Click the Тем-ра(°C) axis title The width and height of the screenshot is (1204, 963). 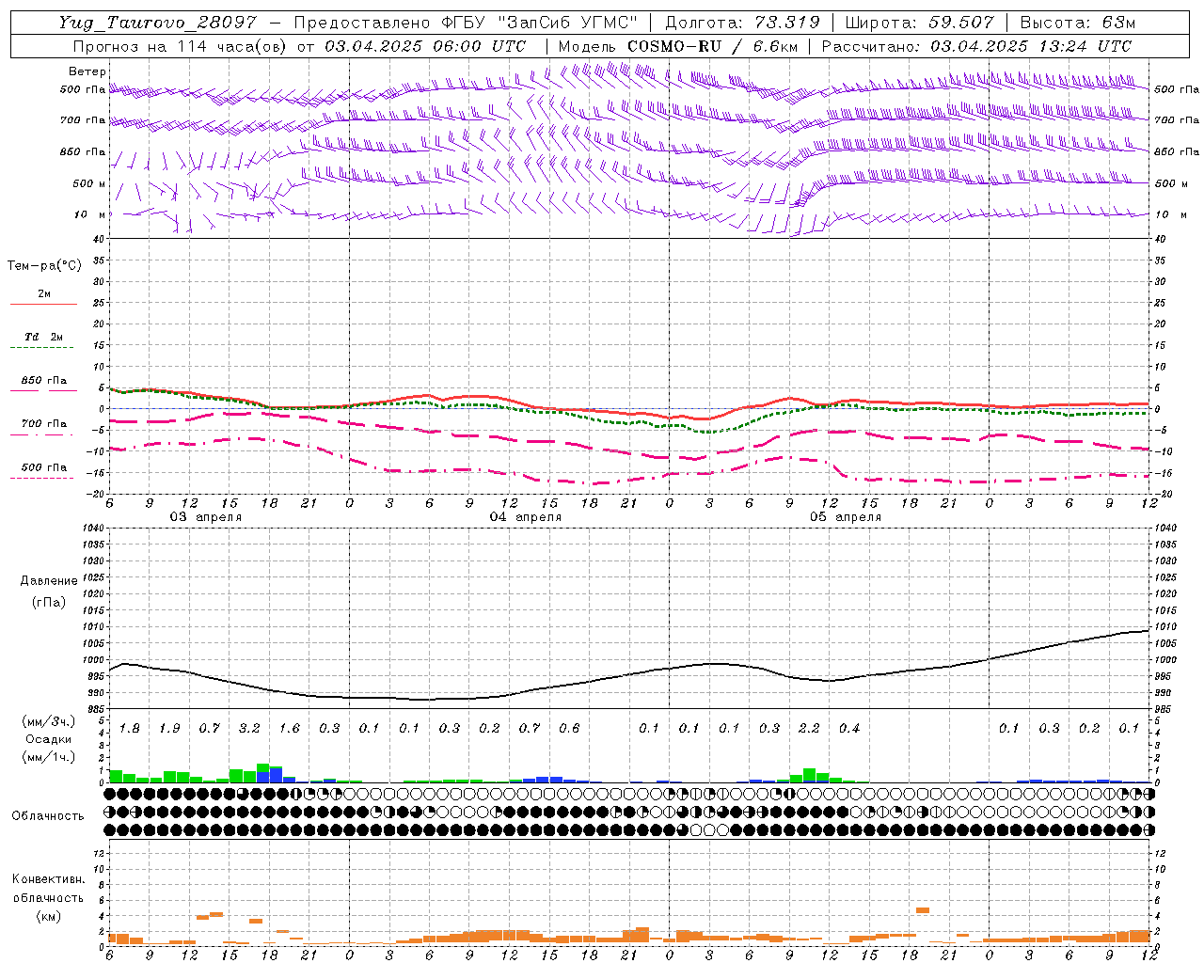pyautogui.click(x=44, y=266)
